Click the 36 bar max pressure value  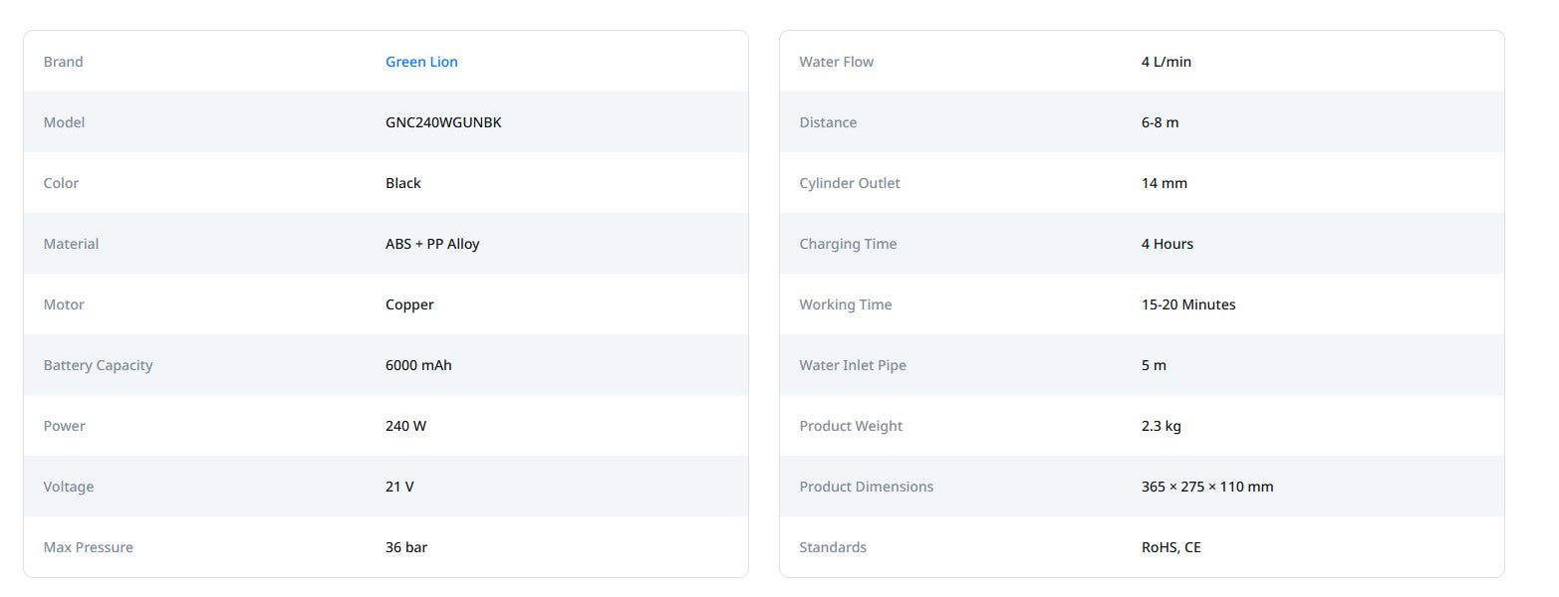tap(406, 547)
